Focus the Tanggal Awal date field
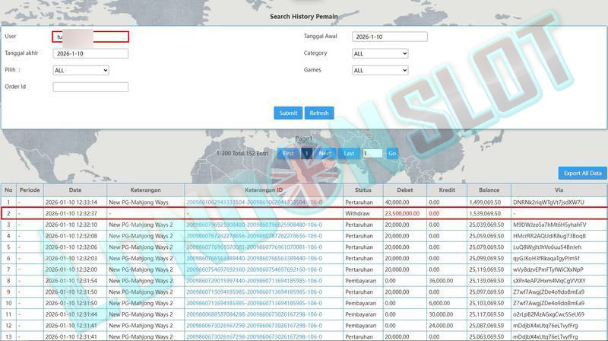Image resolution: width=608 pixels, height=341 pixels. pos(390,37)
